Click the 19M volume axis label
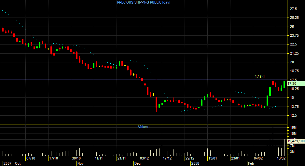 pos(293,127)
